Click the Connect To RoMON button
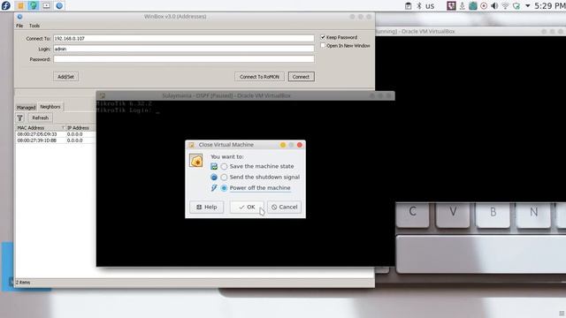This screenshot has height=318, width=566. 259,77
